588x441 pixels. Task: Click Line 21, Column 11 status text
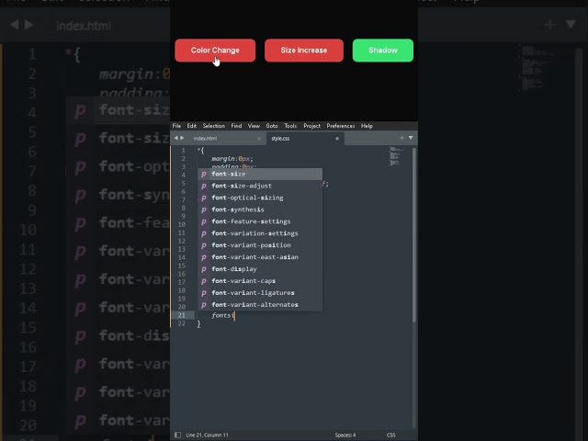[207, 435]
